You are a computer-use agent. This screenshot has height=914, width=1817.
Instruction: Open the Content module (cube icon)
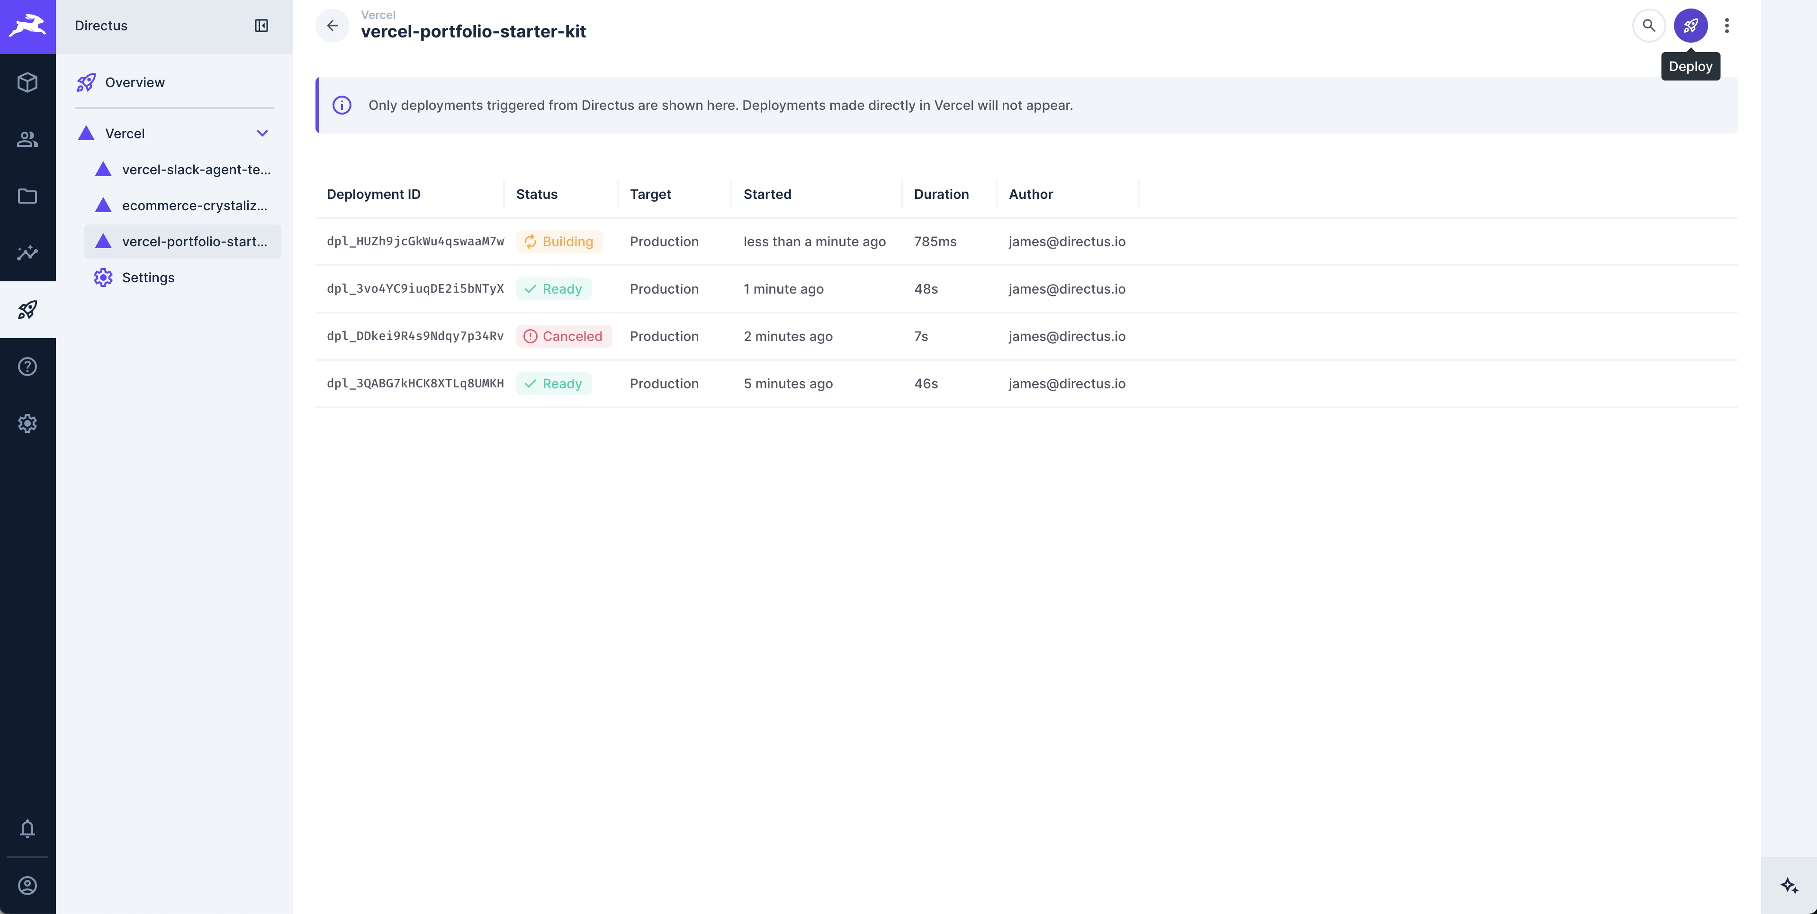pos(27,82)
